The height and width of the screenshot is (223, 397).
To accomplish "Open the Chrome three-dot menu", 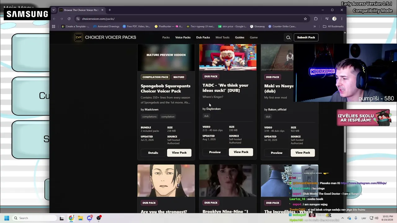I will coord(342,19).
